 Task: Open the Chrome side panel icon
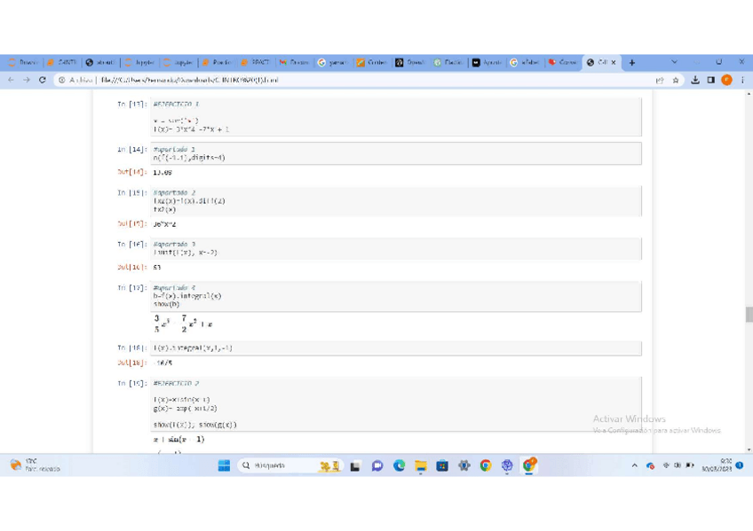[x=710, y=80]
